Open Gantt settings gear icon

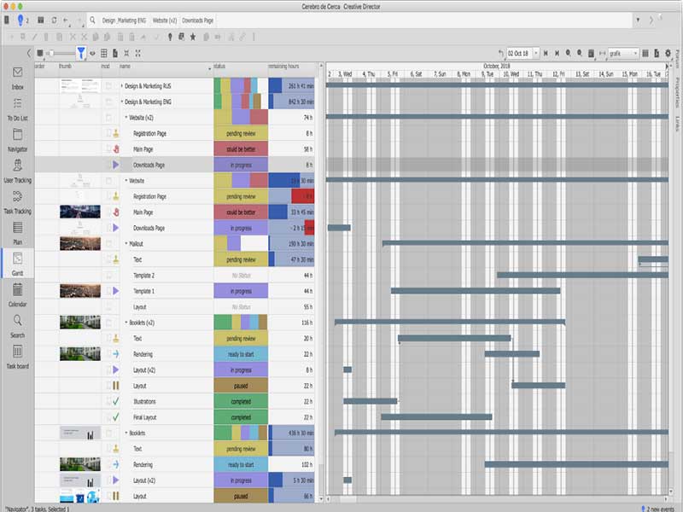coord(668,53)
